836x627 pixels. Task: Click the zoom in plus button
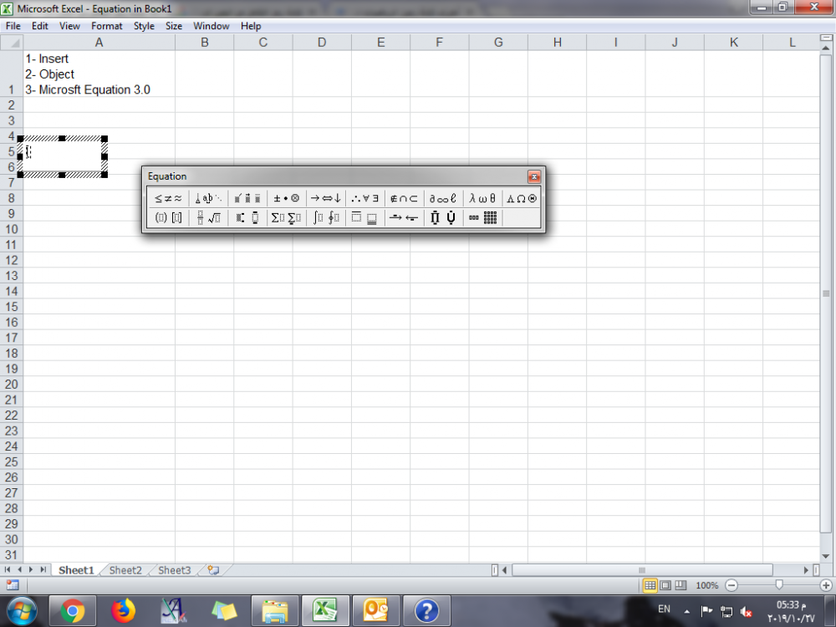826,585
